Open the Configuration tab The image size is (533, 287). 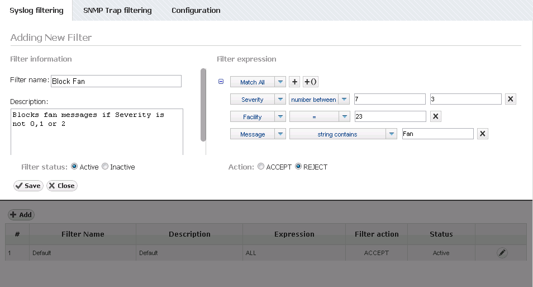196,11
